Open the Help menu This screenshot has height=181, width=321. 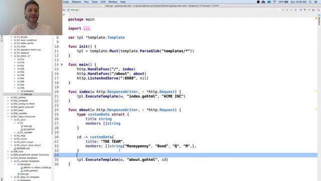click(123, 2)
